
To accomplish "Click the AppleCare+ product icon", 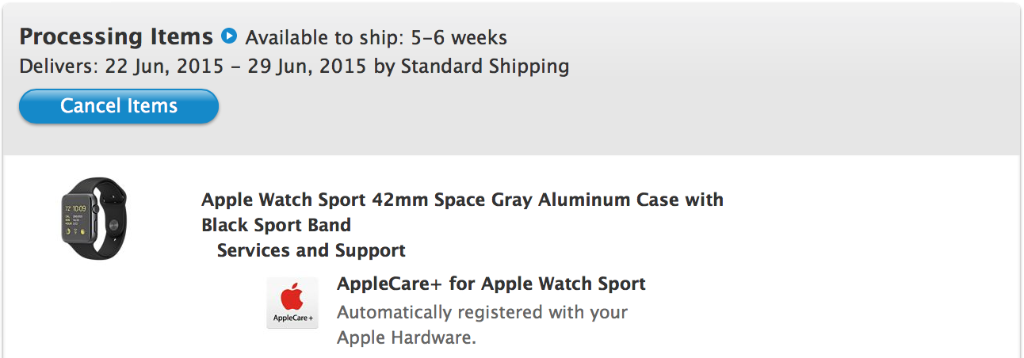I will pos(292,303).
